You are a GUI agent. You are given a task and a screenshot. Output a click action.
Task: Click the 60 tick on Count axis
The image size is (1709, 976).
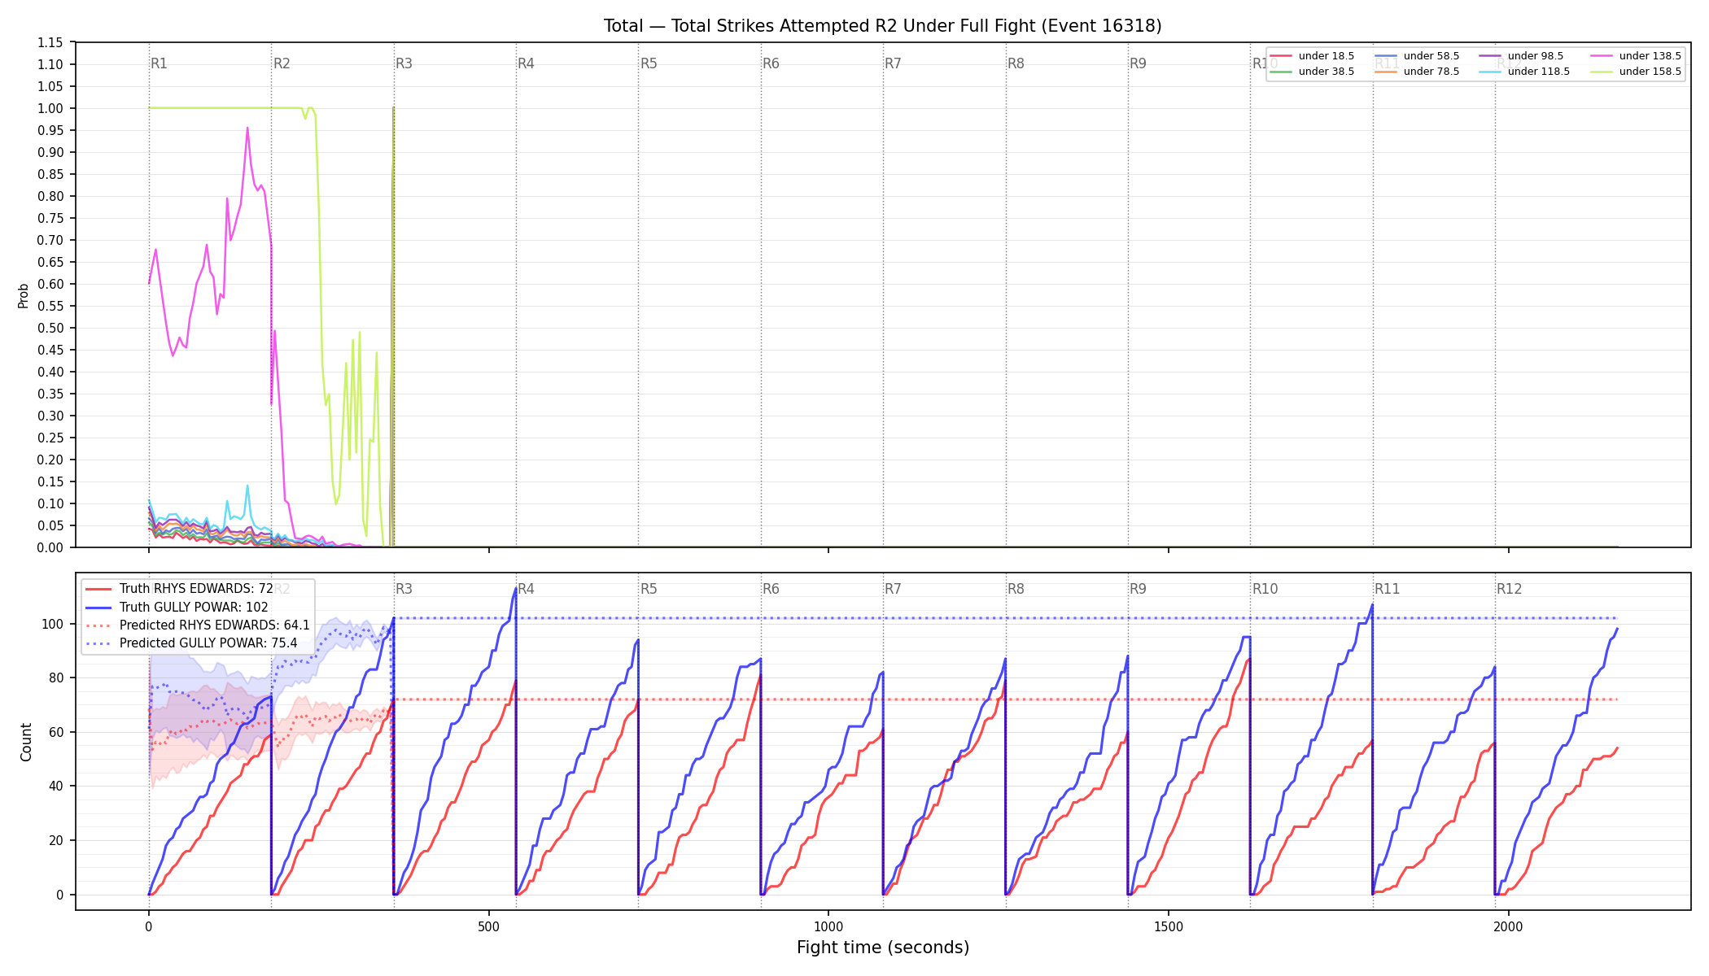click(57, 732)
